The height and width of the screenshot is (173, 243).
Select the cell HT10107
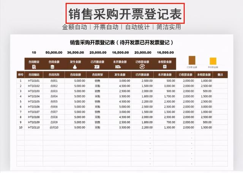34,112
